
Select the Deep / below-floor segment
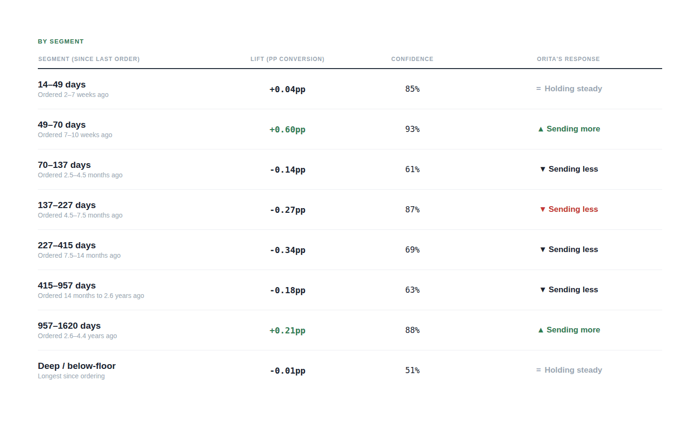tap(350, 370)
